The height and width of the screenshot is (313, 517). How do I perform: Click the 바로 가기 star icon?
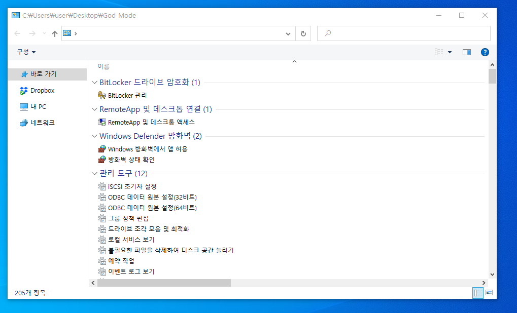(24, 74)
